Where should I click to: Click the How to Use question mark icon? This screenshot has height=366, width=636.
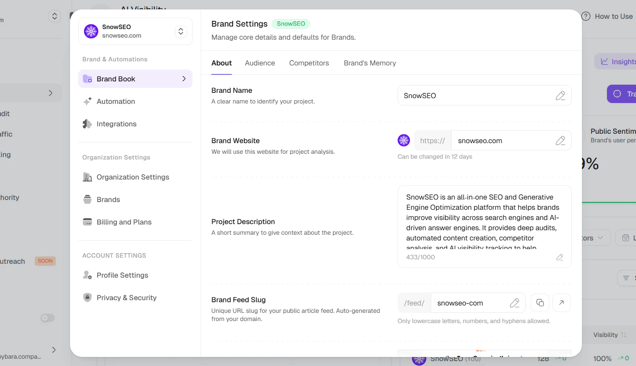pos(585,16)
